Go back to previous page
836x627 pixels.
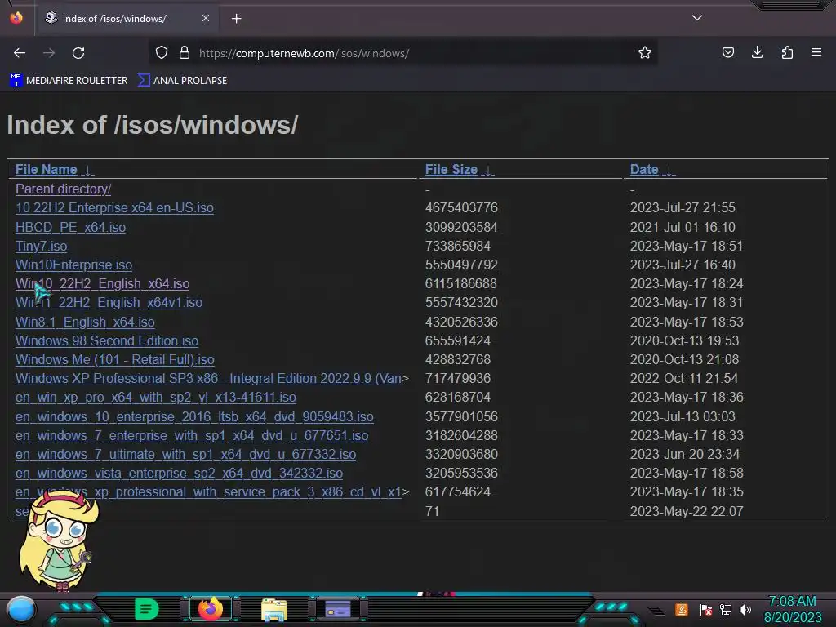click(20, 53)
